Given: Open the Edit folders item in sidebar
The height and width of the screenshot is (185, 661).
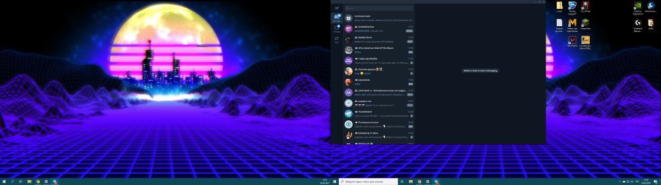Looking at the screenshot, I should click(x=337, y=39).
